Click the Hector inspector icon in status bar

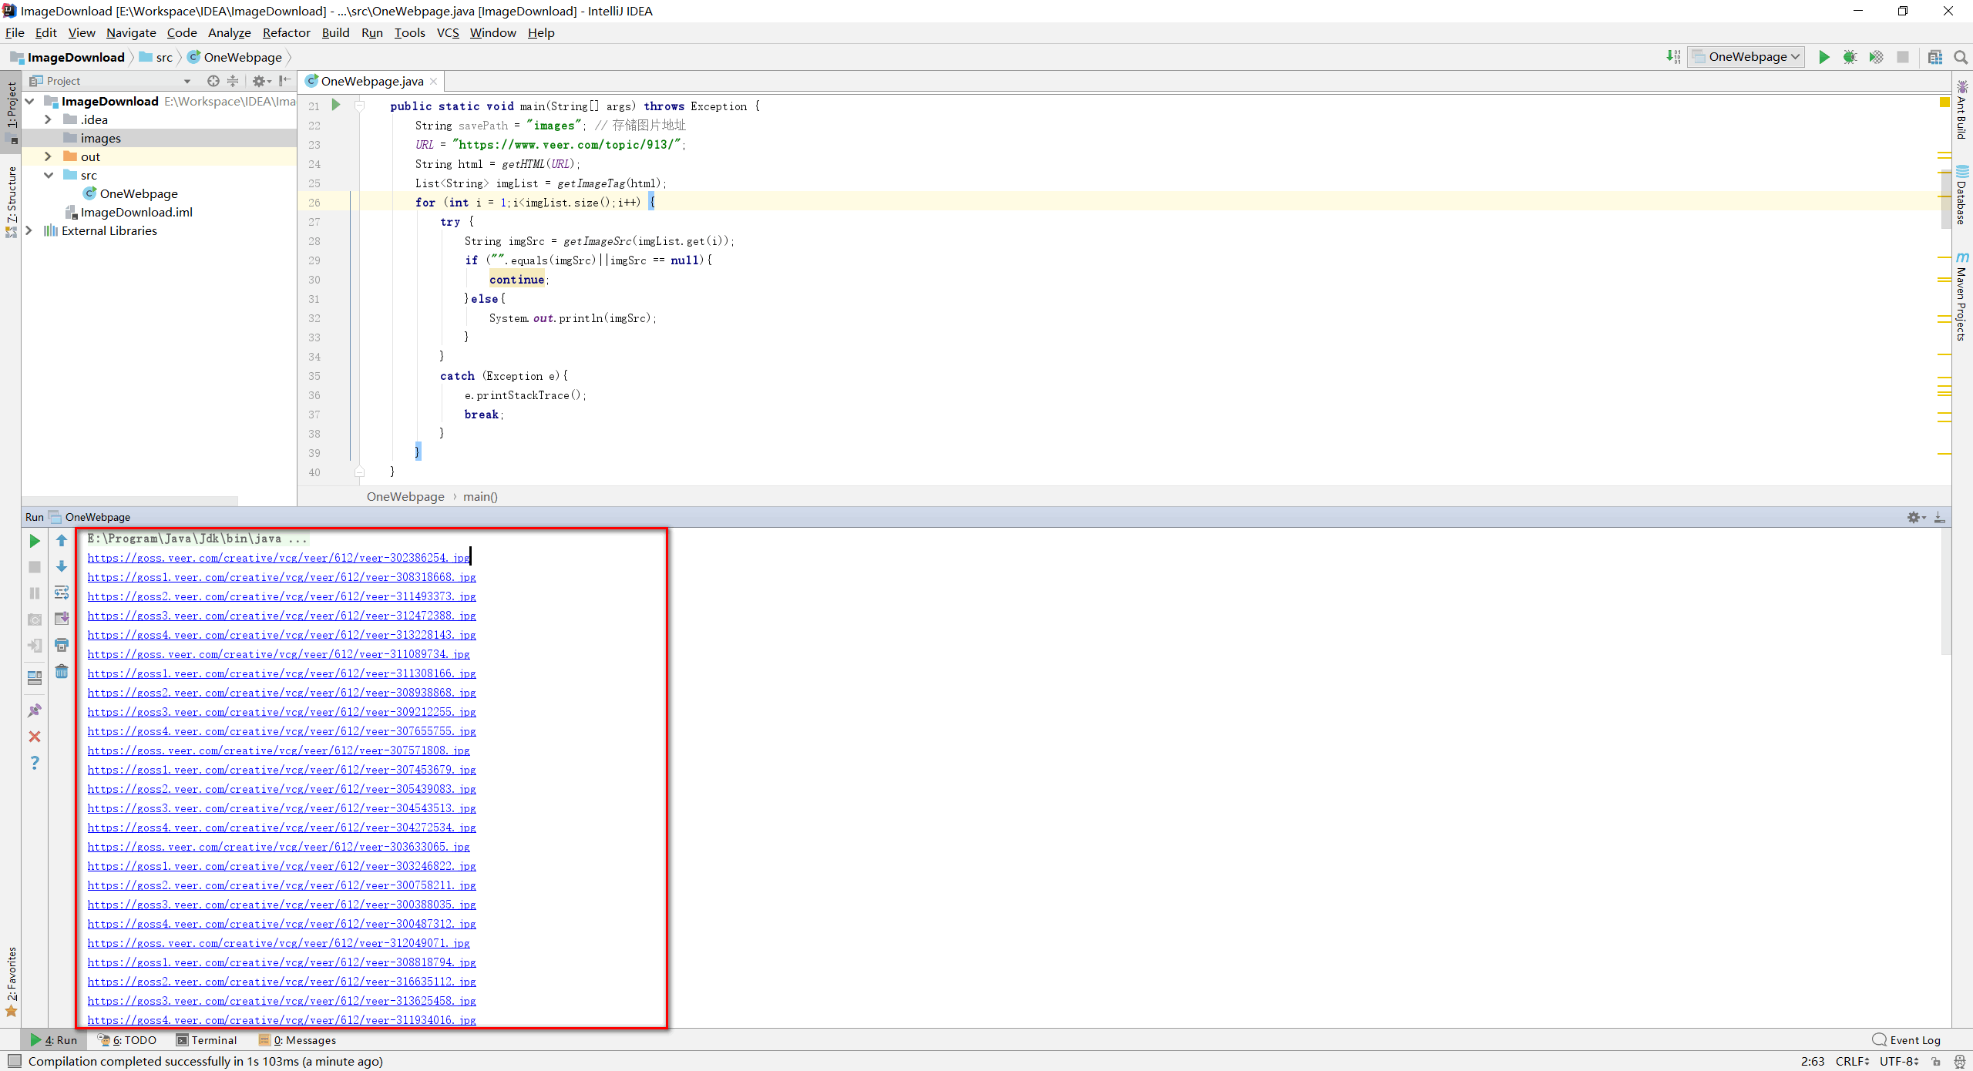tap(1960, 1062)
